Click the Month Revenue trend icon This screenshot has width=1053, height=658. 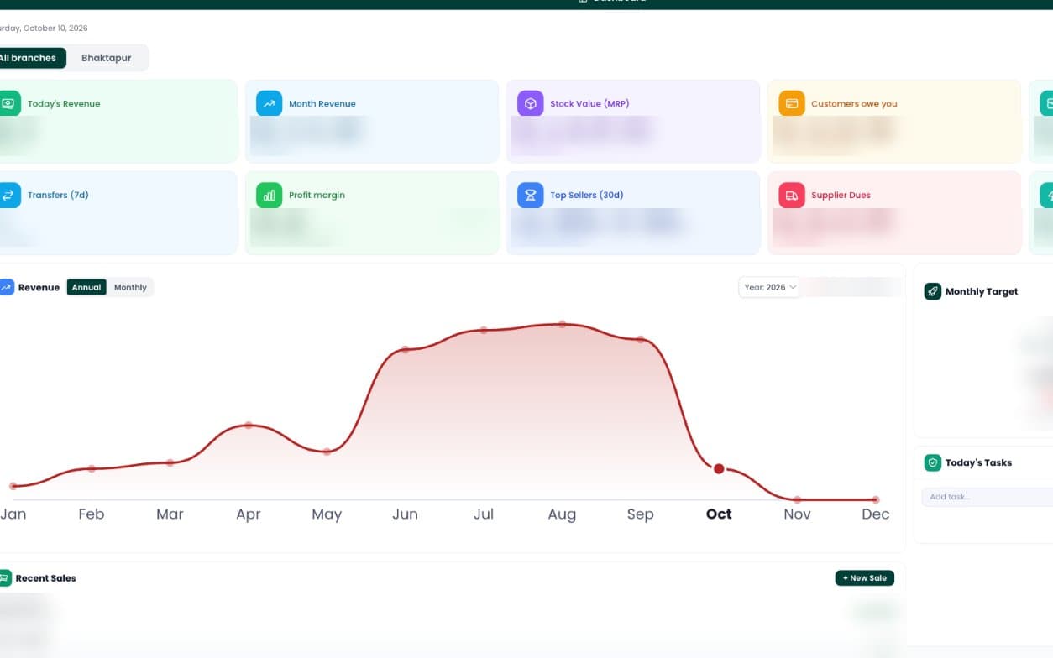(270, 103)
